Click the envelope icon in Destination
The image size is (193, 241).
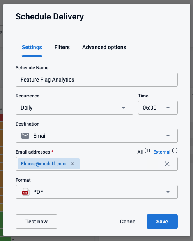click(25, 136)
